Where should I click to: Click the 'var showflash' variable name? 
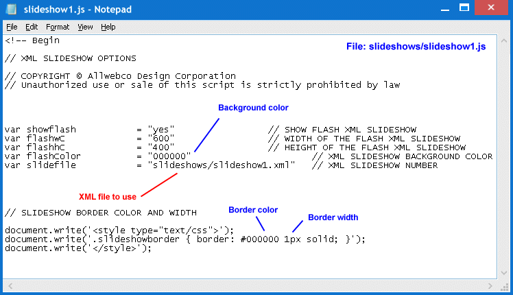click(40, 130)
